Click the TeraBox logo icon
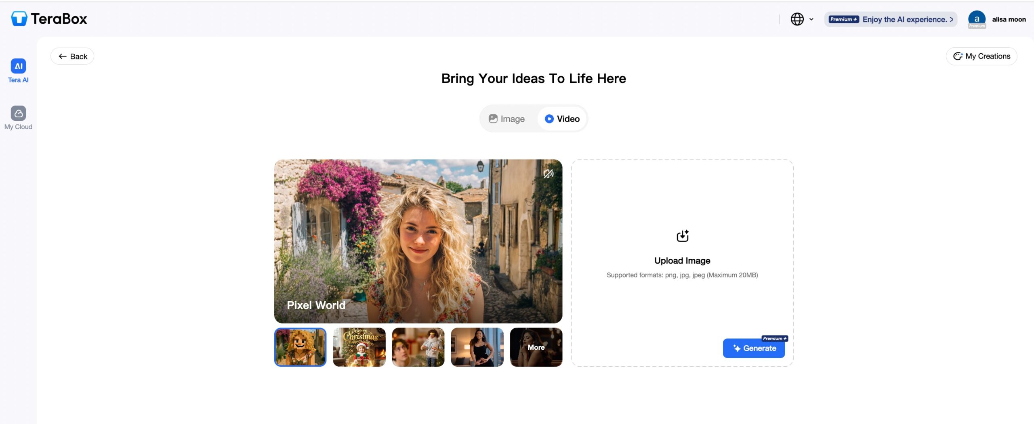 click(19, 19)
